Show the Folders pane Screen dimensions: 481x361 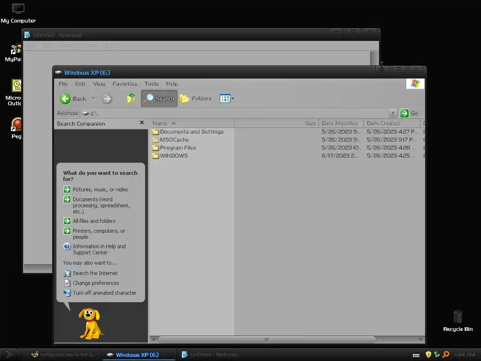pyautogui.click(x=196, y=99)
